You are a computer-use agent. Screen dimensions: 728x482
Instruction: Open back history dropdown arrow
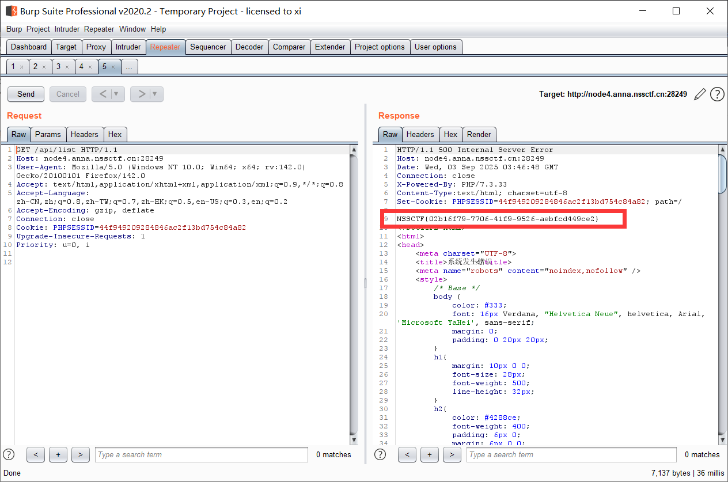pyautogui.click(x=117, y=94)
